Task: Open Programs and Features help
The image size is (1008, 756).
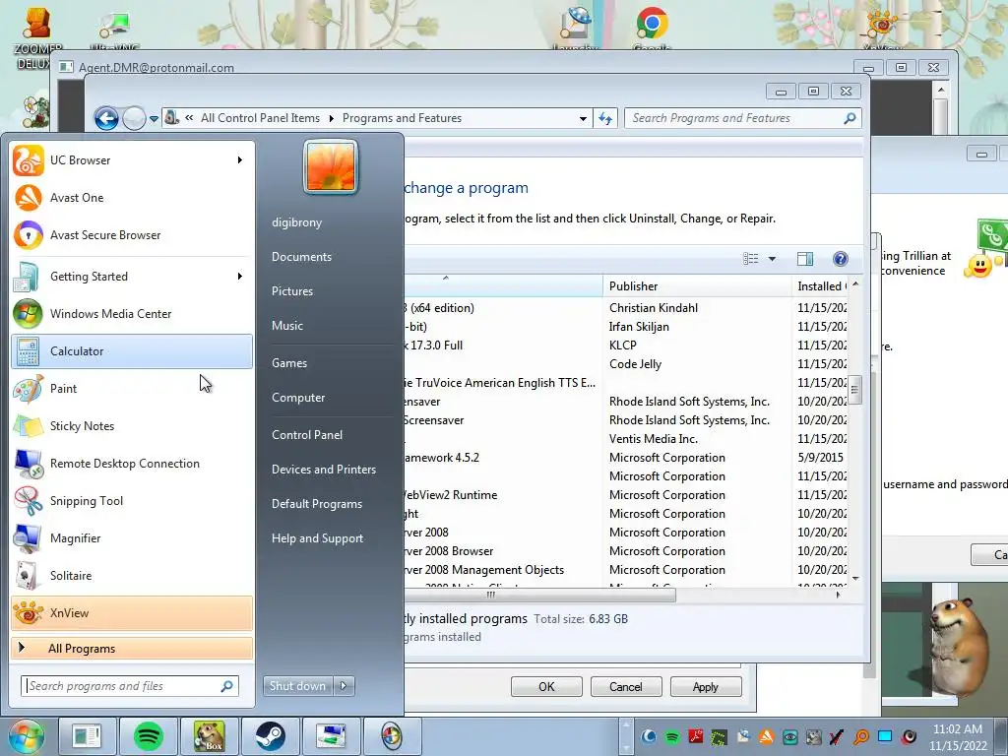Action: tap(840, 259)
